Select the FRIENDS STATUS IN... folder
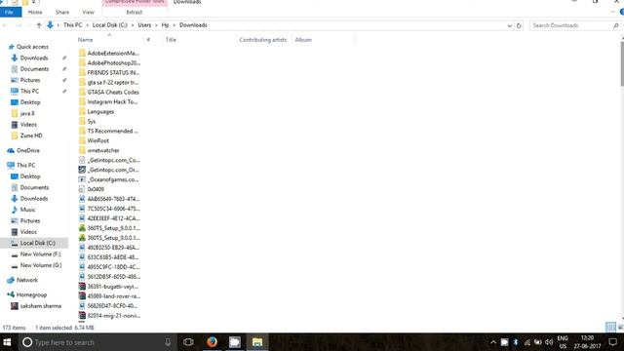 [x=113, y=73]
